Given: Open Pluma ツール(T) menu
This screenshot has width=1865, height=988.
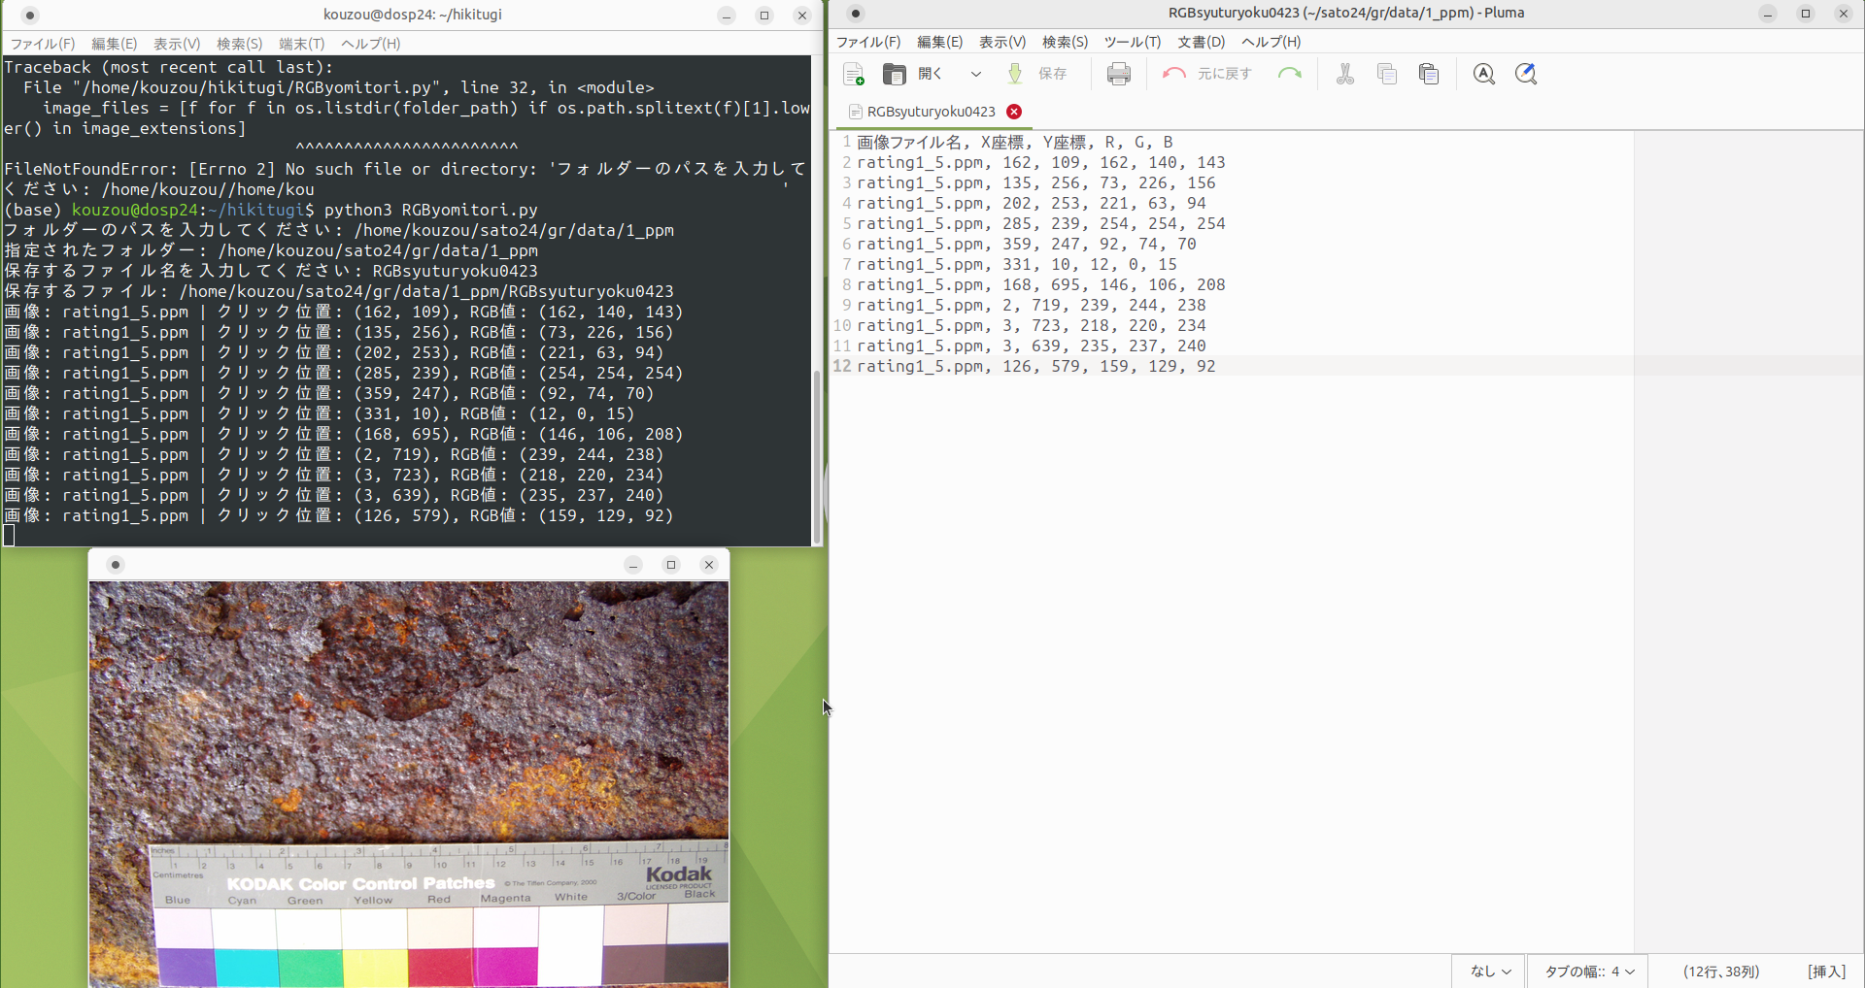Looking at the screenshot, I should [x=1133, y=42].
